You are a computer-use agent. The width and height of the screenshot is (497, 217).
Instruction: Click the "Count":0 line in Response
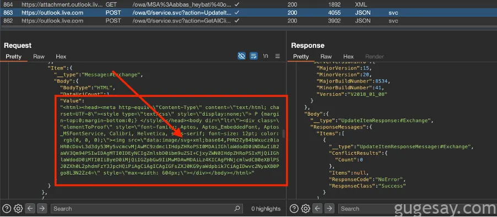pos(349,160)
